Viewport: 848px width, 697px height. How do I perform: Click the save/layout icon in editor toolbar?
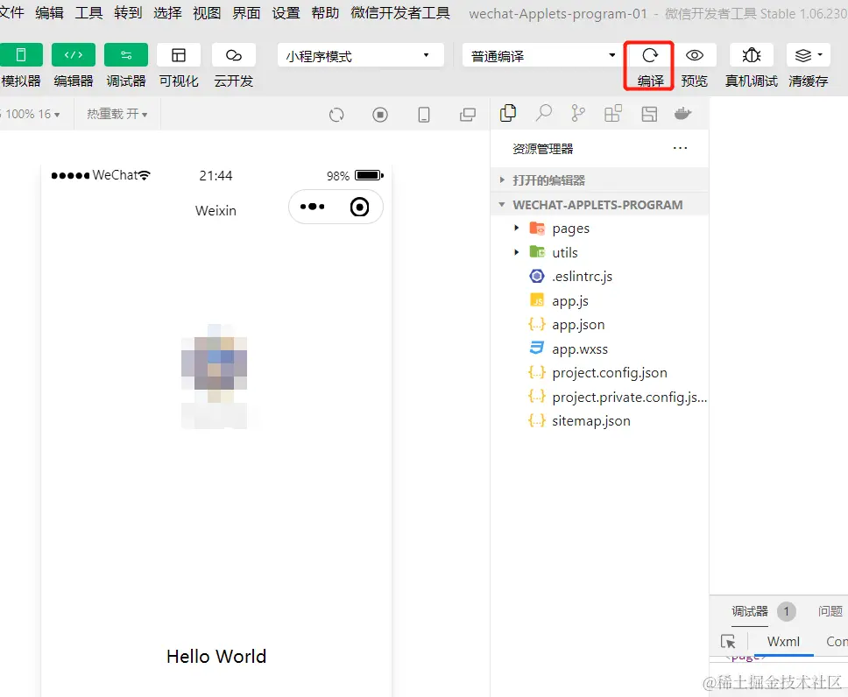[x=649, y=114]
